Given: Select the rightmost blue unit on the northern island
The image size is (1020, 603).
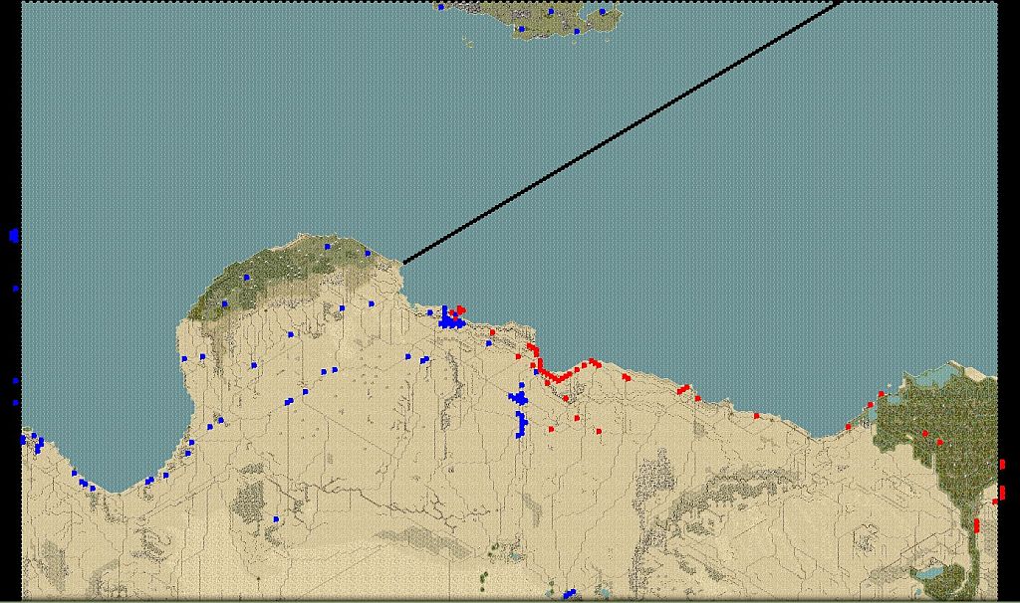Looking at the screenshot, I should (x=602, y=12).
